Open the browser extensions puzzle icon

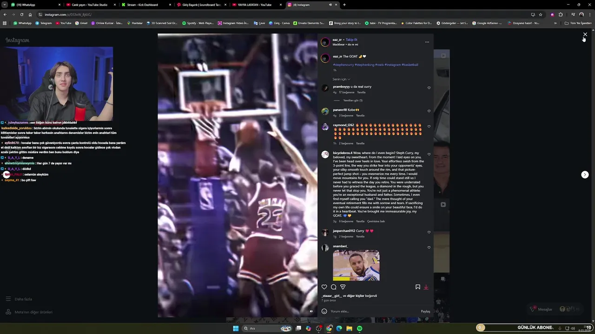pos(561,14)
